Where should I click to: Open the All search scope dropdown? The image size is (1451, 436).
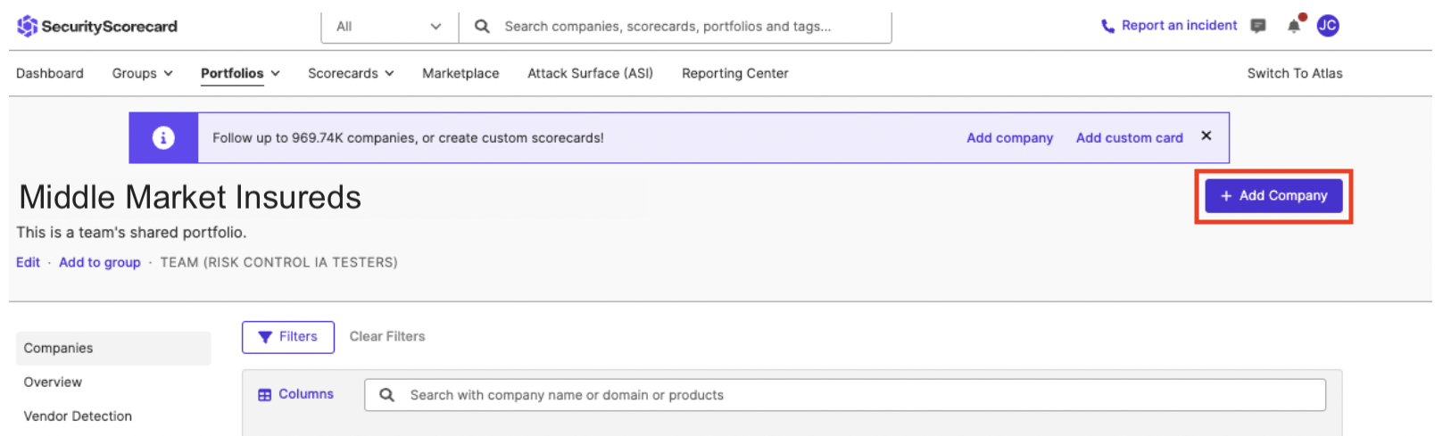[389, 27]
